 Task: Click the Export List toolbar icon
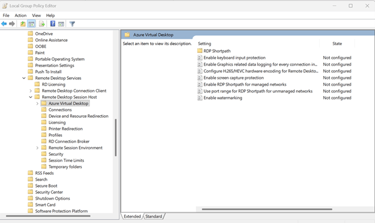(42, 24)
